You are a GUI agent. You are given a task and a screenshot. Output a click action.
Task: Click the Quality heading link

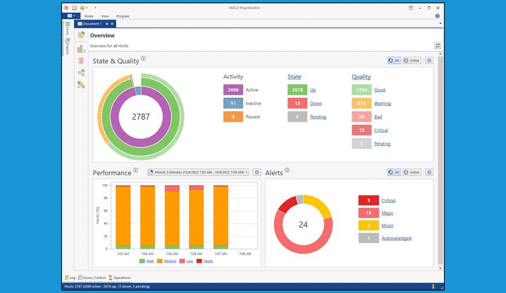pyautogui.click(x=361, y=77)
